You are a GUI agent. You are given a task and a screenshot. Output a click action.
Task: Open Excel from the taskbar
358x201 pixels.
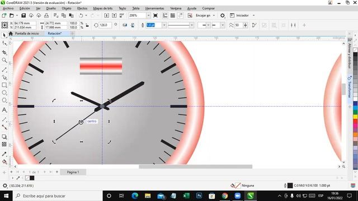click(x=186, y=196)
